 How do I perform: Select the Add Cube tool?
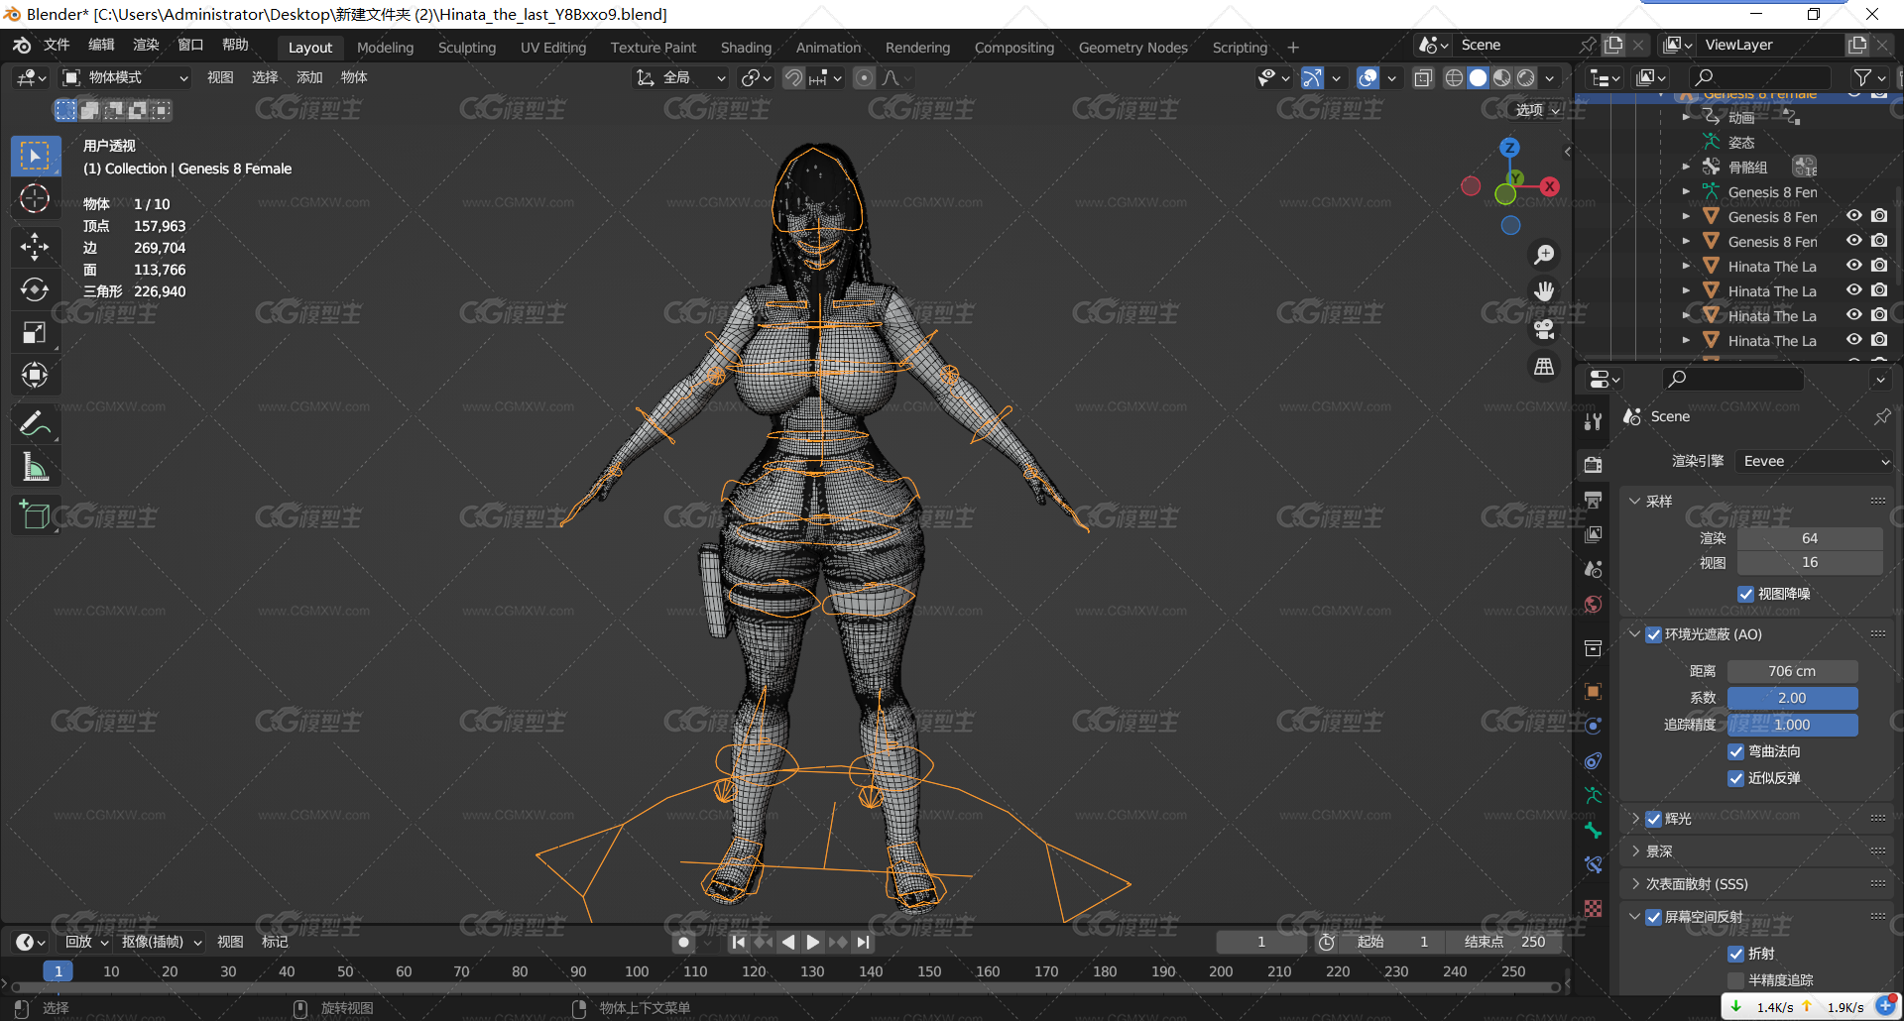pos(35,515)
